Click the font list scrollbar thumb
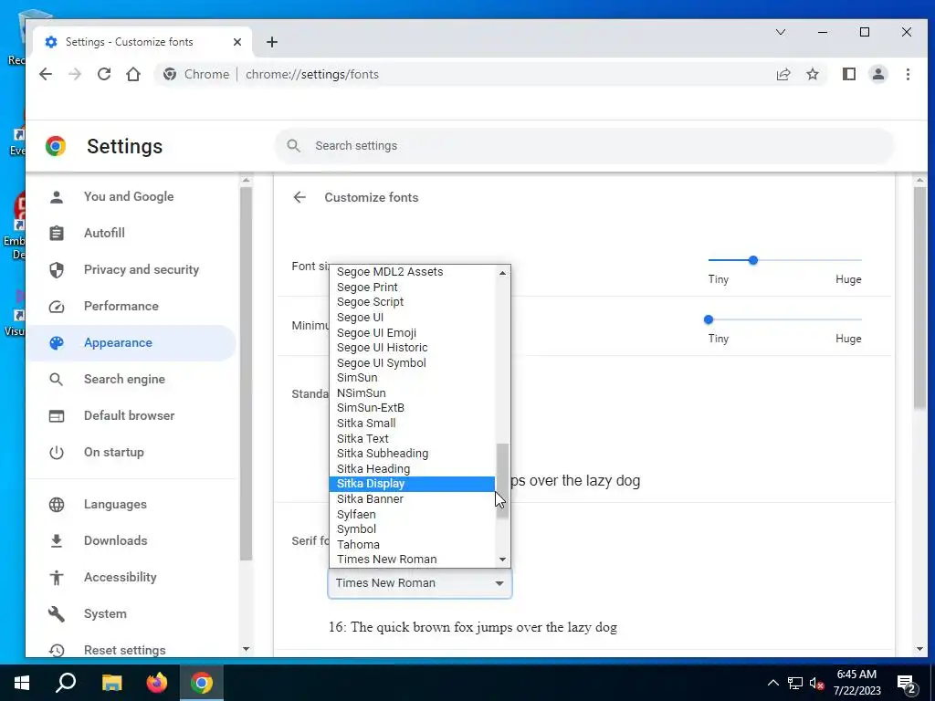 click(x=503, y=480)
